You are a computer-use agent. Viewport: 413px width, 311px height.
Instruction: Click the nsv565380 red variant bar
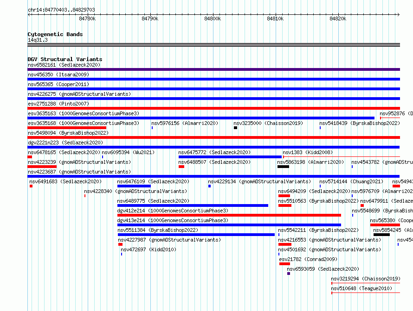pyautogui.click(x=385, y=225)
